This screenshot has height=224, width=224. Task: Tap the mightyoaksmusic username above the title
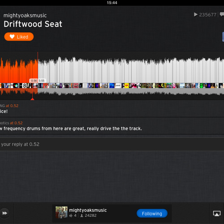pyautogui.click(x=25, y=15)
